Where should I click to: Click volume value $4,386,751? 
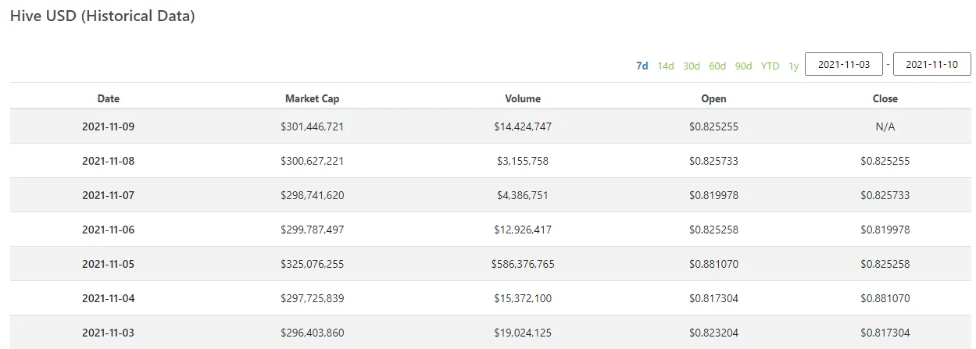pos(523,195)
